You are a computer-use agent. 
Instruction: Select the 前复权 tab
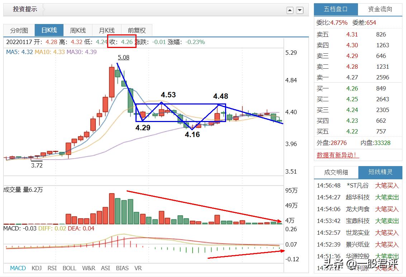coord(136,30)
